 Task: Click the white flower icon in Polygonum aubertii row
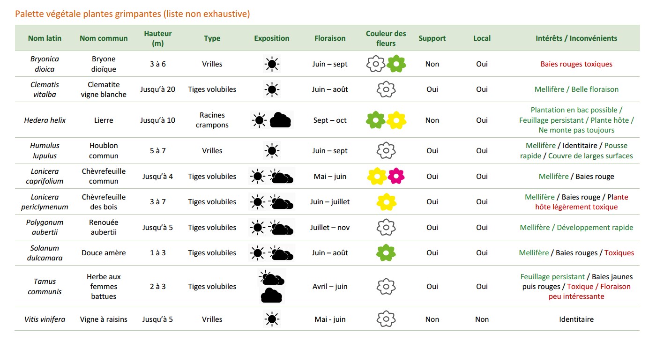[x=386, y=227]
